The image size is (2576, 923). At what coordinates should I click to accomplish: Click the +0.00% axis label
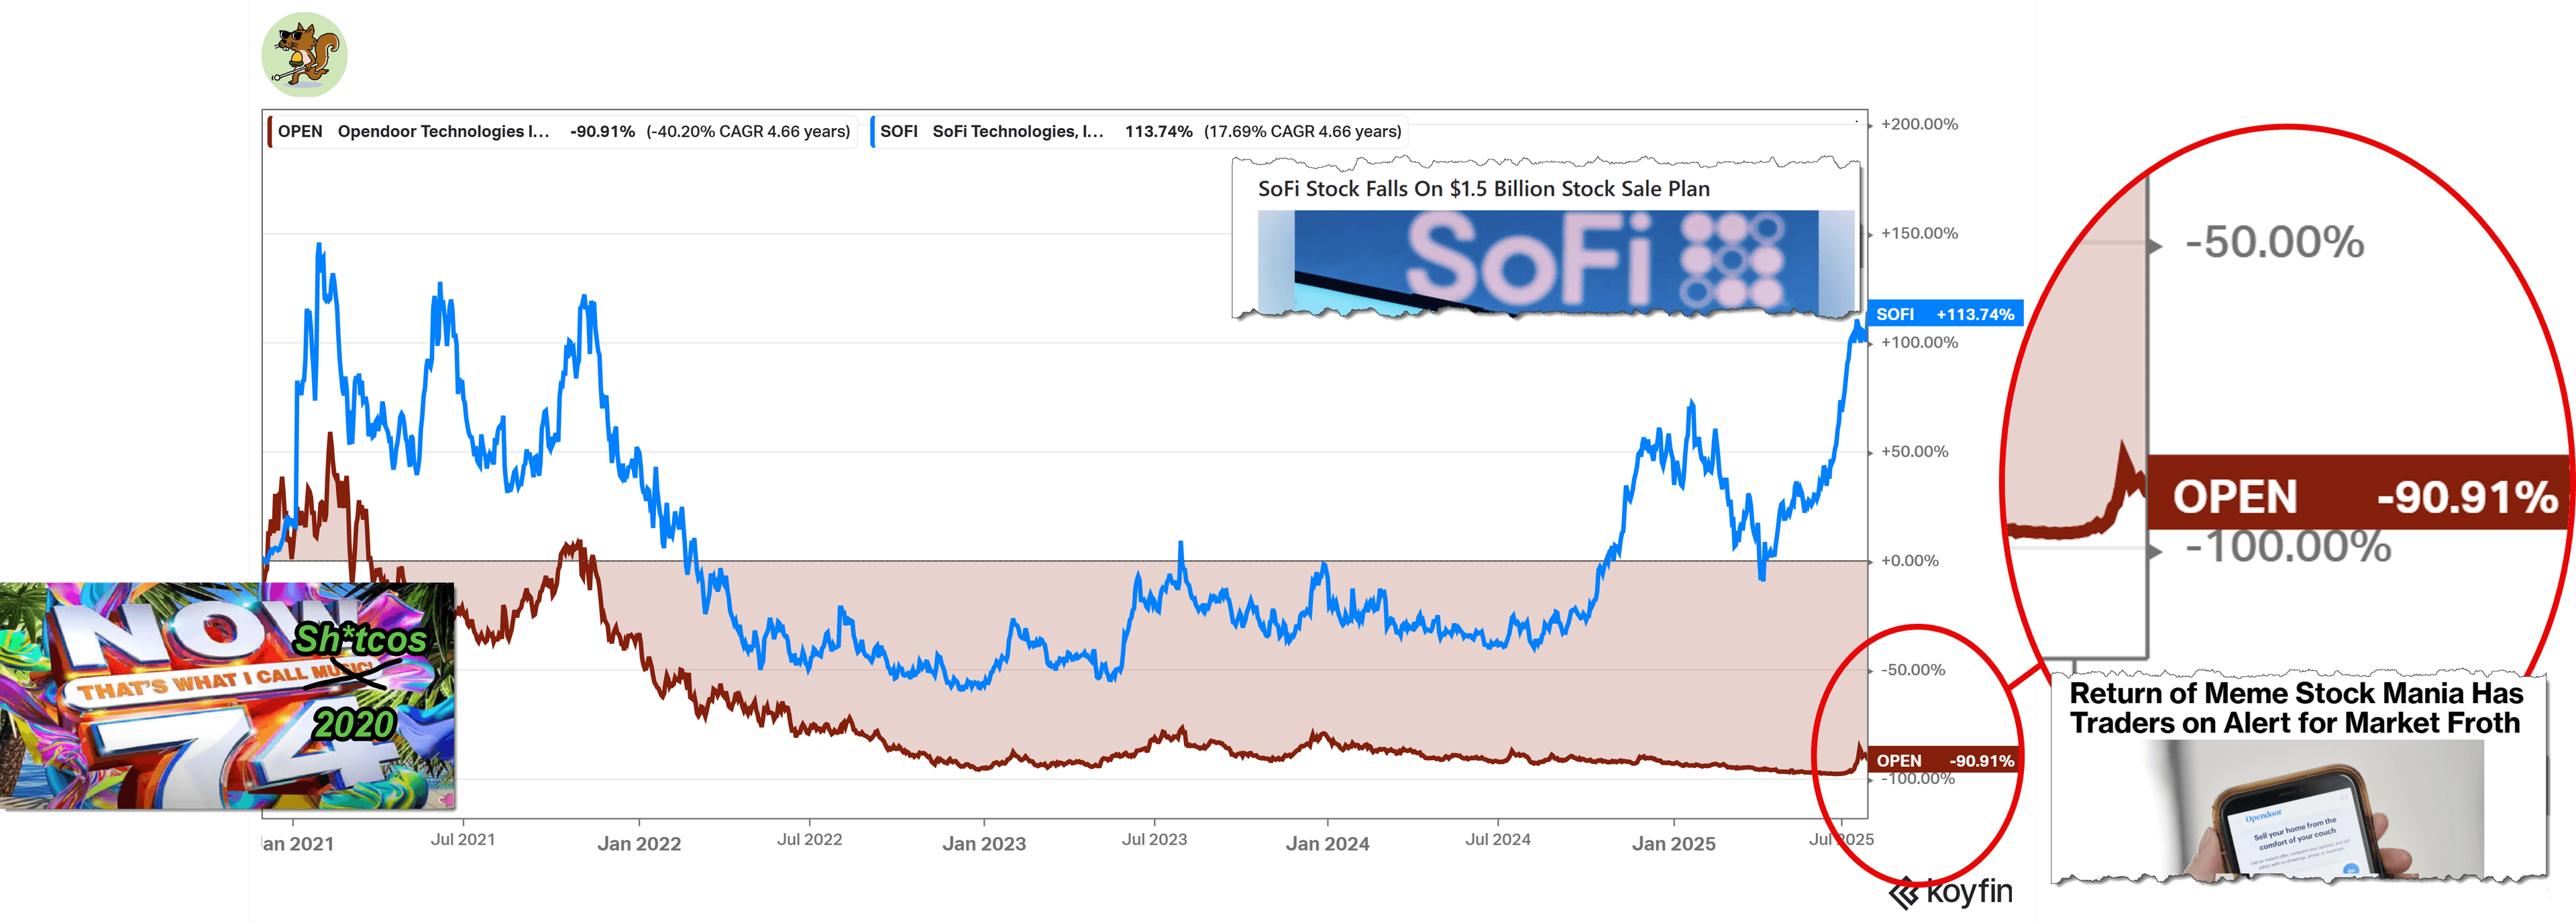pyautogui.click(x=1909, y=561)
